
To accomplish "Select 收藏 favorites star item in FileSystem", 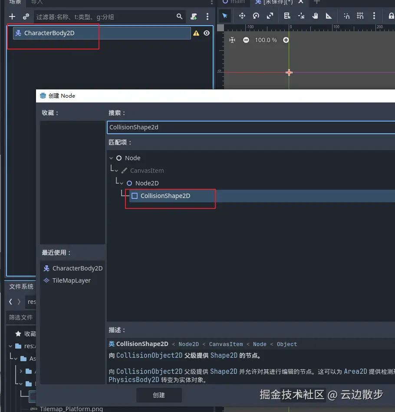I will [26, 334].
